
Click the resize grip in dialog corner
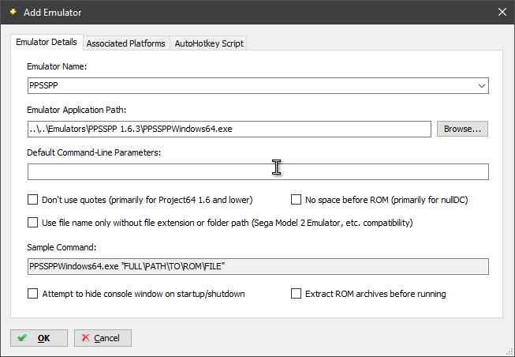coord(511,353)
